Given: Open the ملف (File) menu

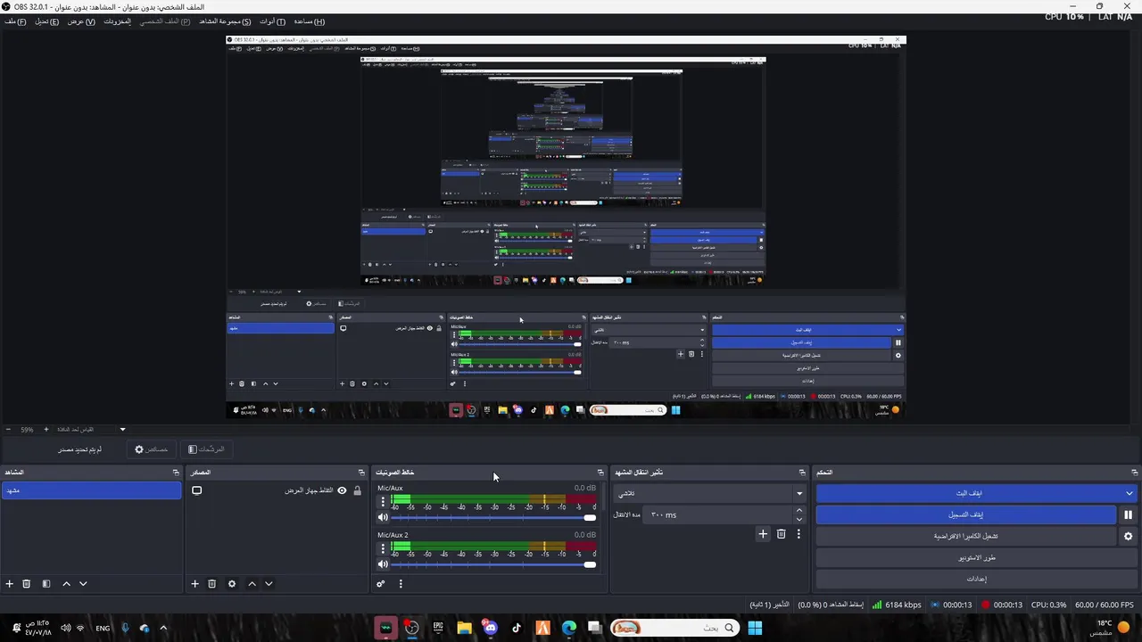Looking at the screenshot, I should (x=15, y=21).
